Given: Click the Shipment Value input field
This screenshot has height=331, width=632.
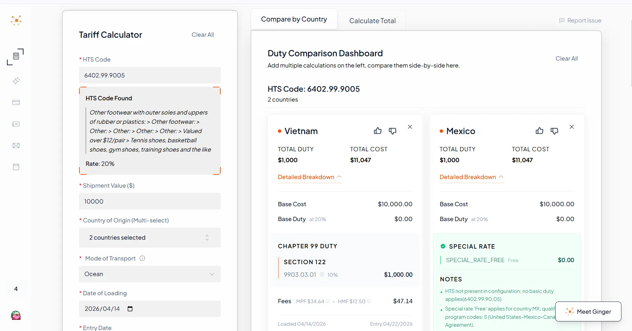Looking at the screenshot, I should (x=150, y=201).
